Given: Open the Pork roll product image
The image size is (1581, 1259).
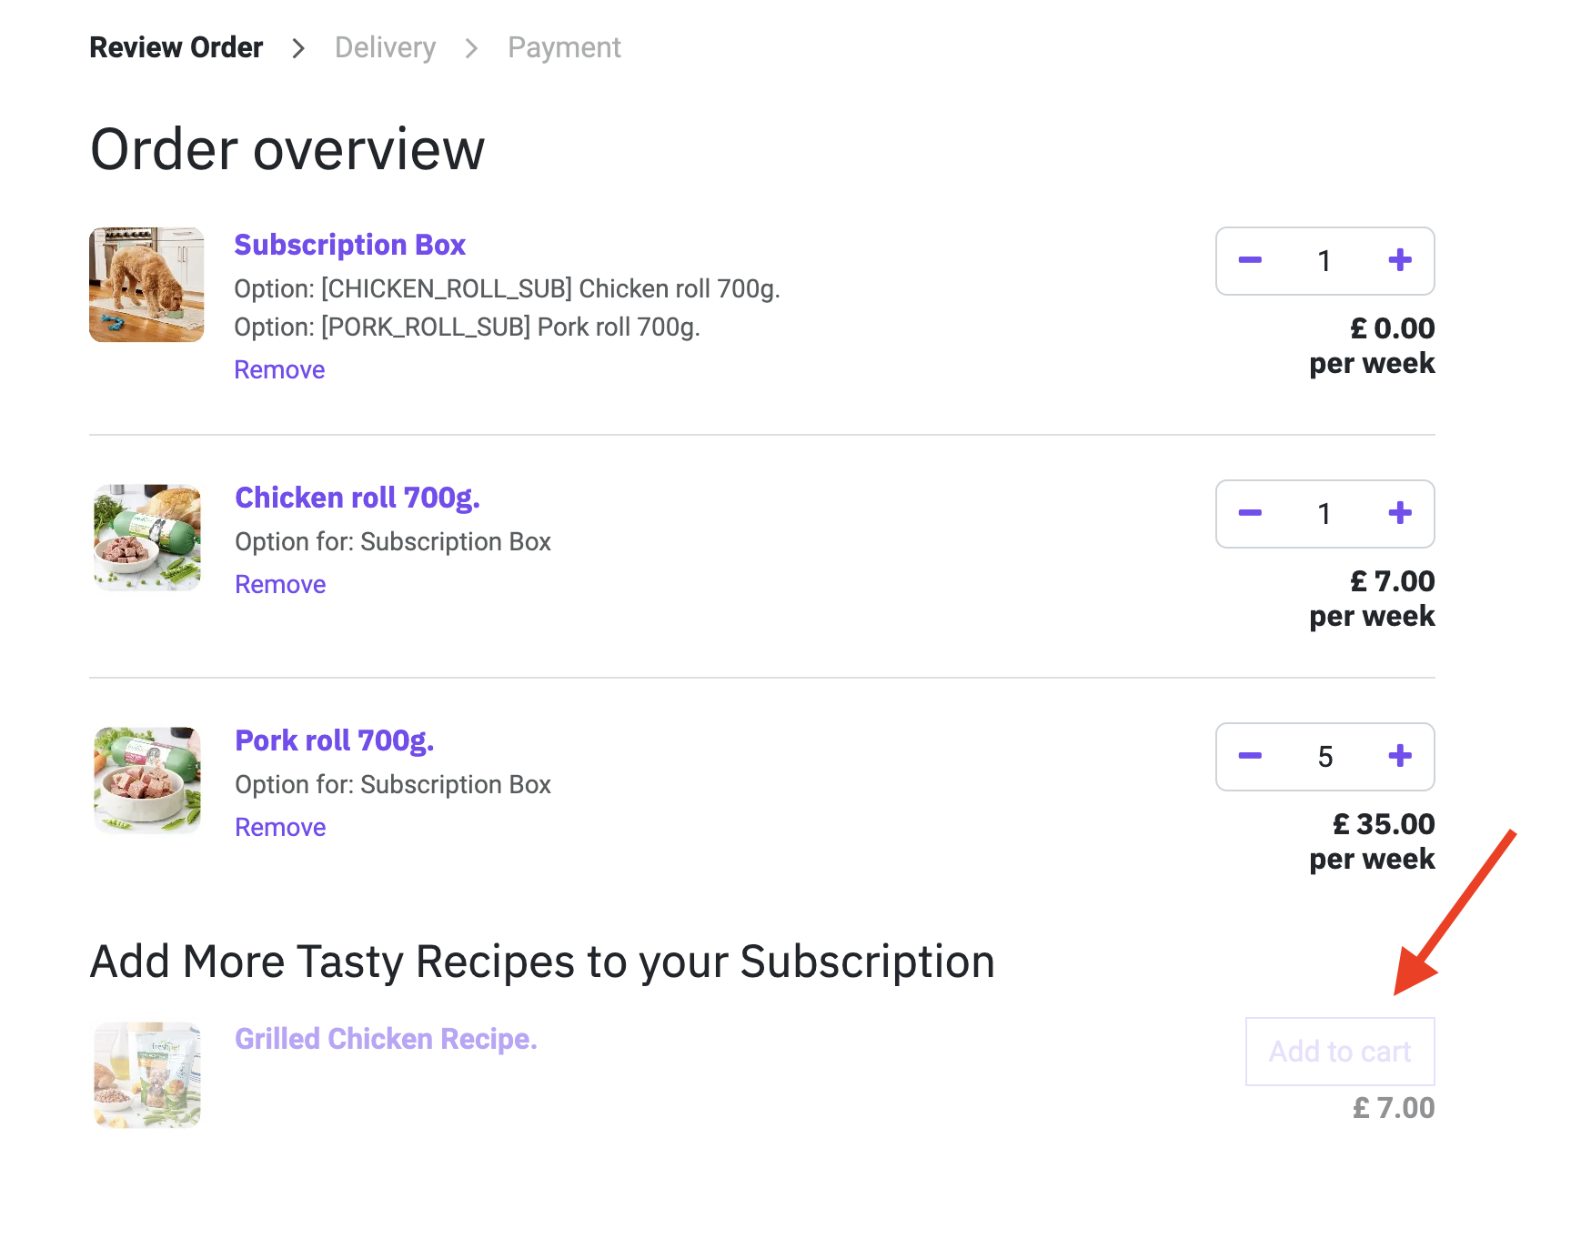Looking at the screenshot, I should 147,781.
